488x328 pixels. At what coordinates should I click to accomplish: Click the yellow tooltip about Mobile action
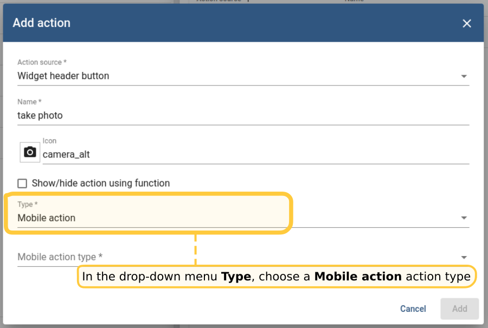(277, 277)
